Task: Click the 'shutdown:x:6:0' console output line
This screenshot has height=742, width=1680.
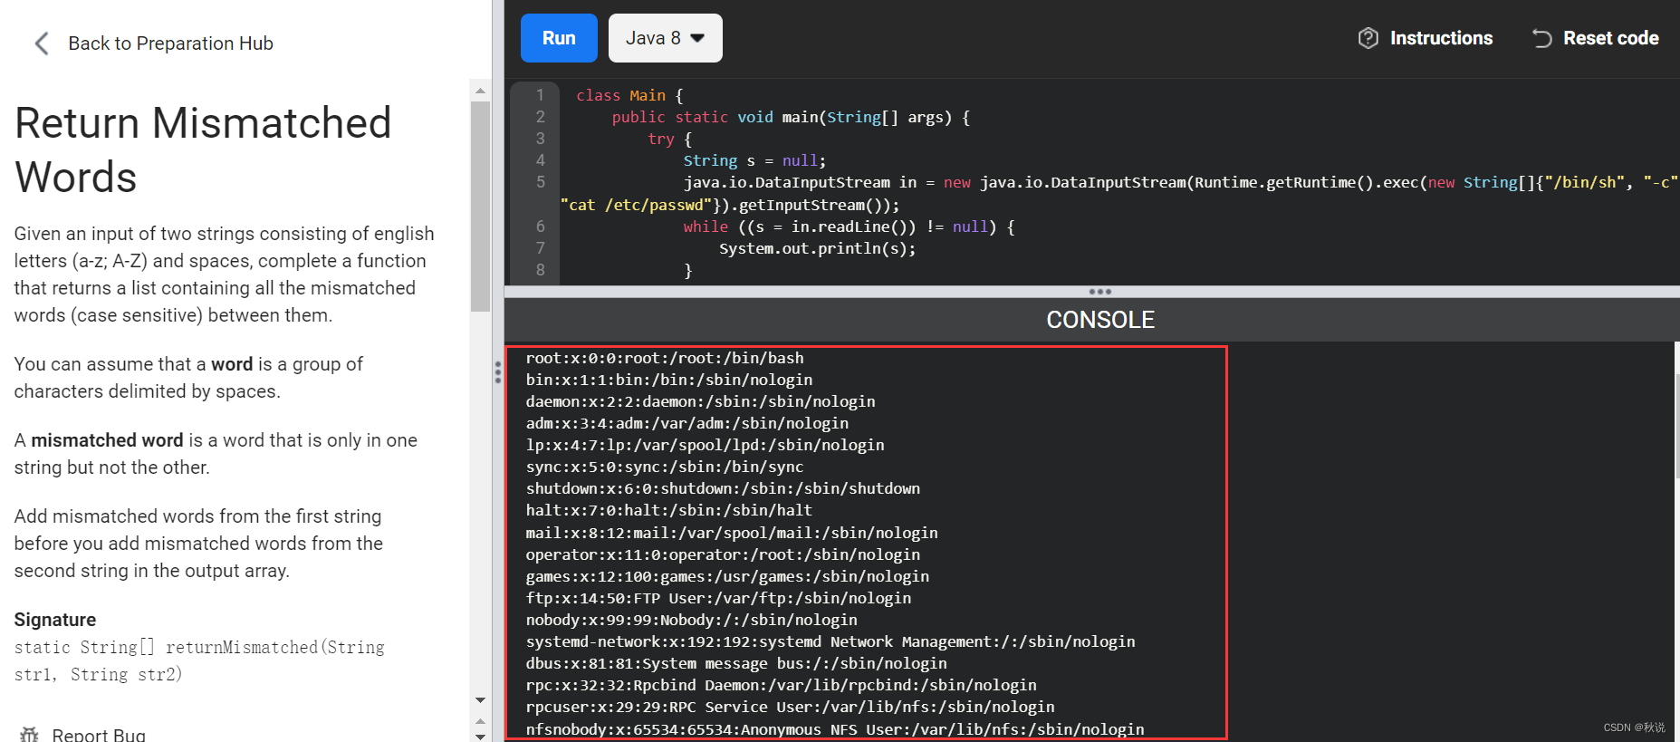Action: (723, 488)
